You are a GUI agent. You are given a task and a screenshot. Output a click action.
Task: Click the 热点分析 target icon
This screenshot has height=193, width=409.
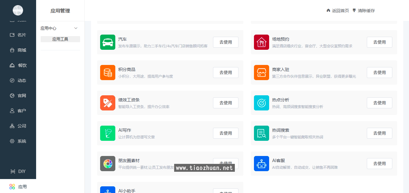coord(262,103)
